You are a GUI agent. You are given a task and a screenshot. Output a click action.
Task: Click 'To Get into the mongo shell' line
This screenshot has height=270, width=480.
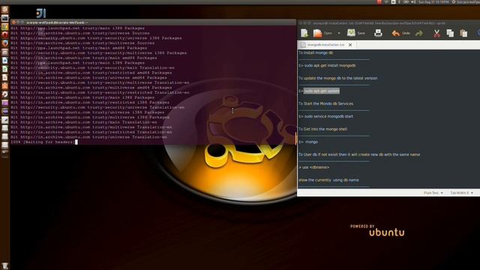pyautogui.click(x=322, y=129)
